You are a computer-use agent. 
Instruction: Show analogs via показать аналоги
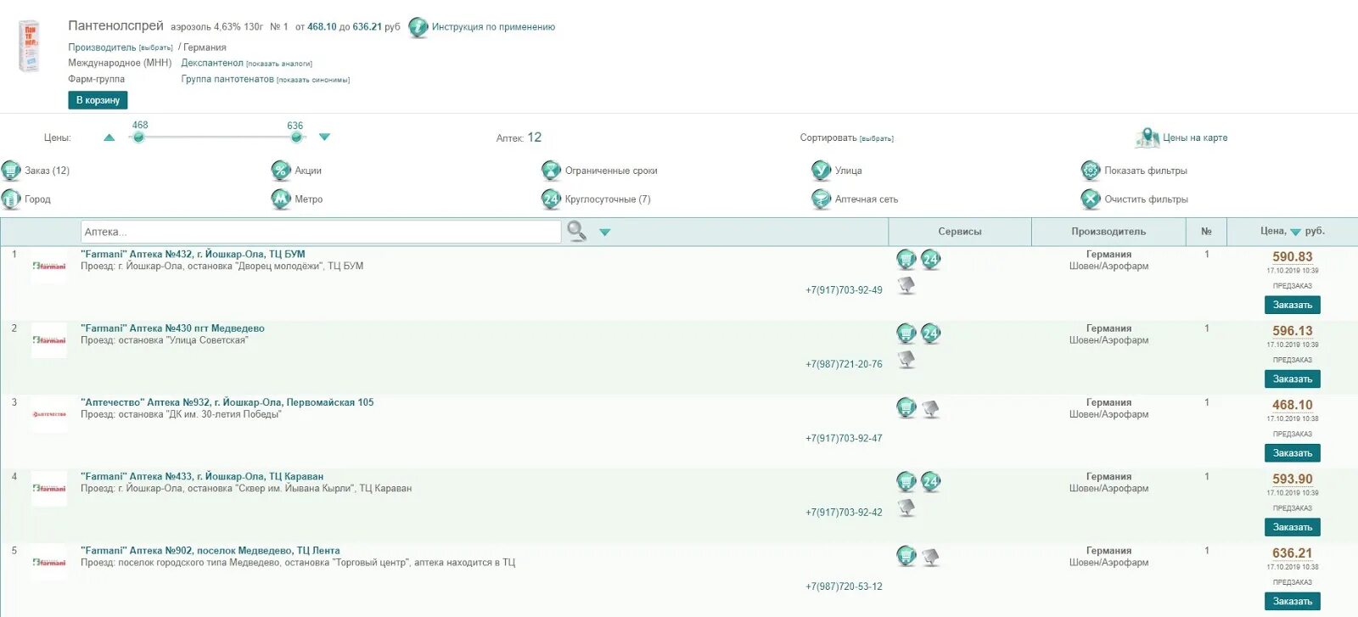coord(279,64)
